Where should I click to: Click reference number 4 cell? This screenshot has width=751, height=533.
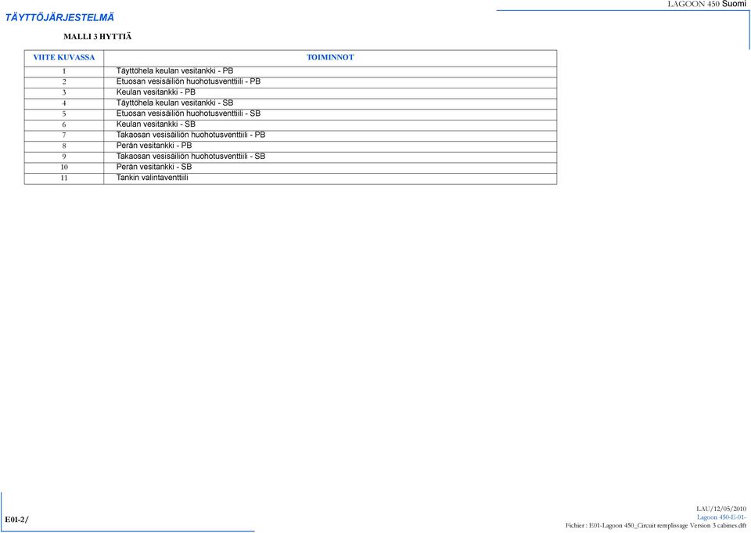click(x=64, y=103)
